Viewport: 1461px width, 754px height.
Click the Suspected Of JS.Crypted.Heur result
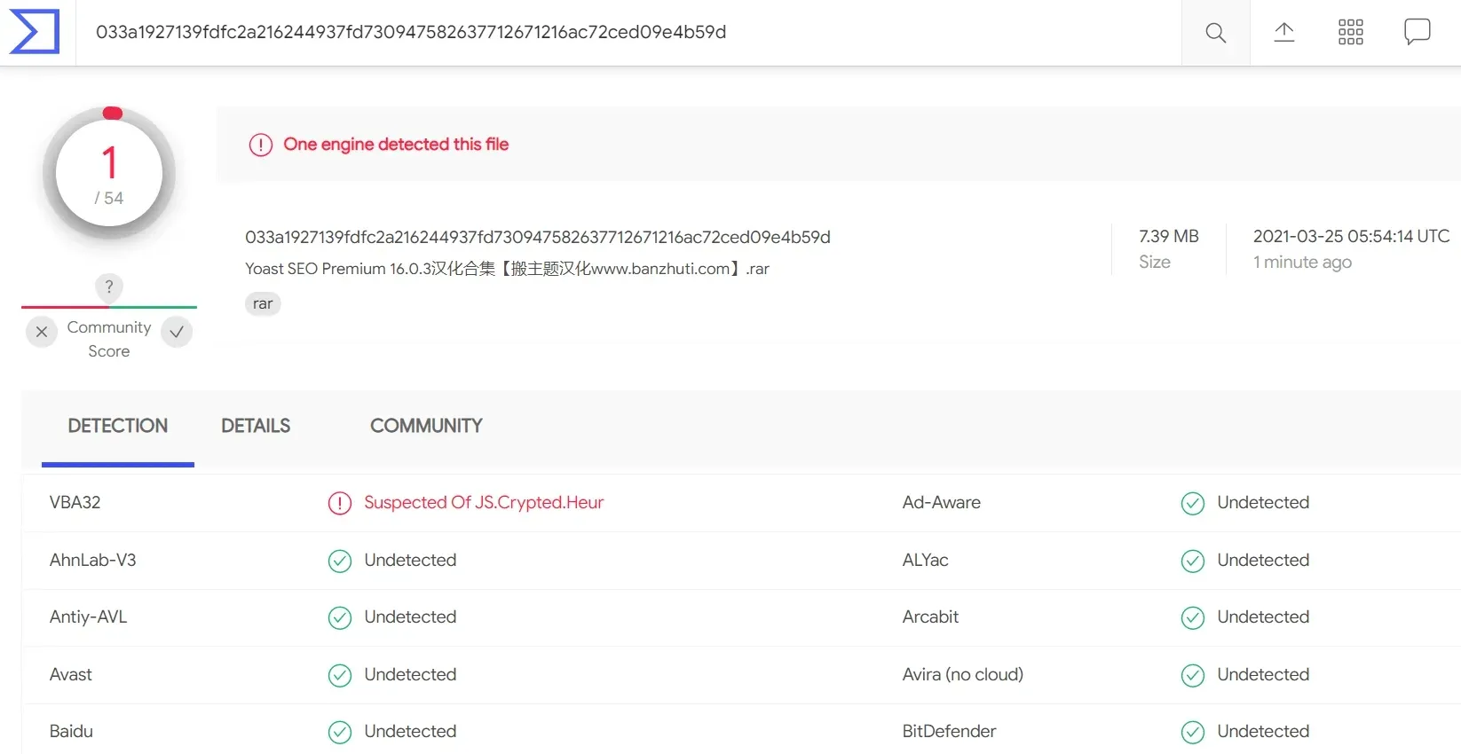(x=484, y=502)
